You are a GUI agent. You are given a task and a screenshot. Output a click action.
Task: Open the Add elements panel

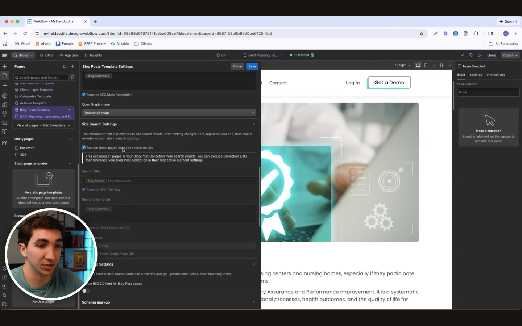pos(5,66)
